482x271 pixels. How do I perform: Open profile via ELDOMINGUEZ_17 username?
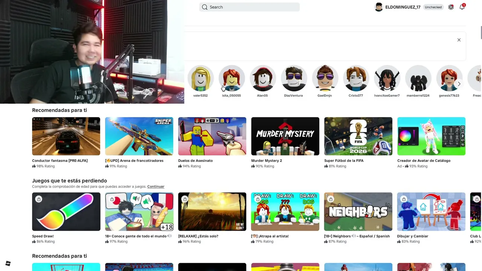point(403,7)
